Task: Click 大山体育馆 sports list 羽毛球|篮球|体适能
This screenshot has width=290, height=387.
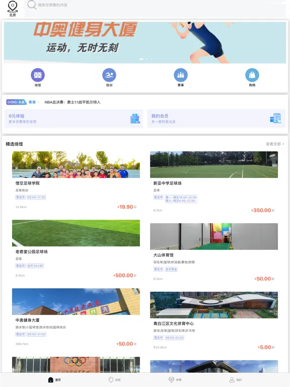Action: pos(174,262)
